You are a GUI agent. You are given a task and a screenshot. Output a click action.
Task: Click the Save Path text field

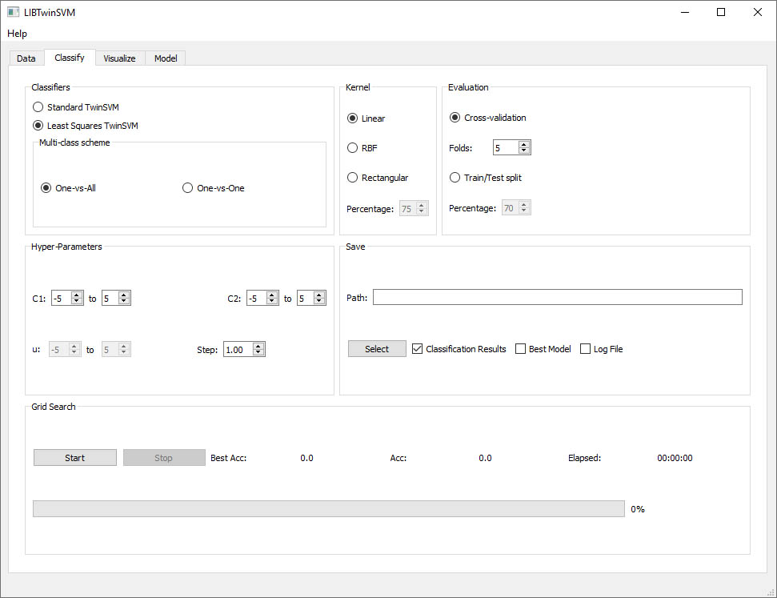[x=558, y=297]
